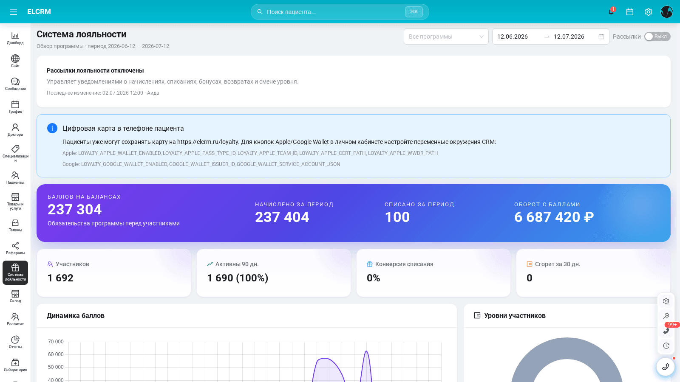Open Все программы dropdown
680x382 pixels.
446,37
